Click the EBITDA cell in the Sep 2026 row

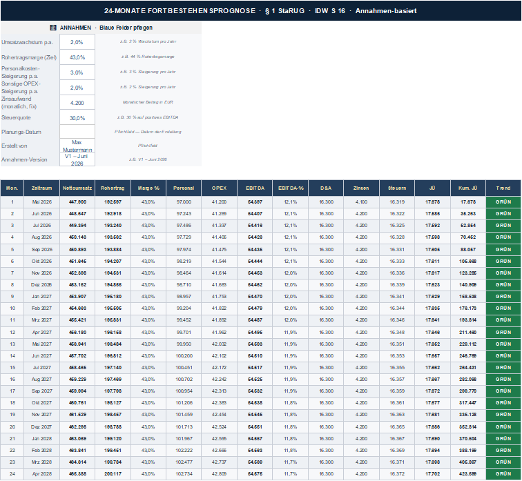255,250
